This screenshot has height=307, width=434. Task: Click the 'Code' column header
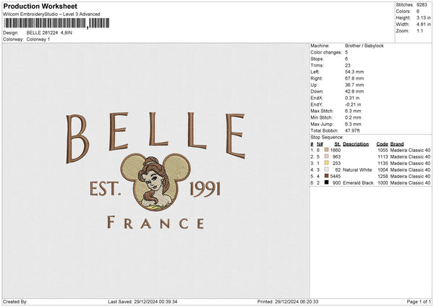point(382,144)
